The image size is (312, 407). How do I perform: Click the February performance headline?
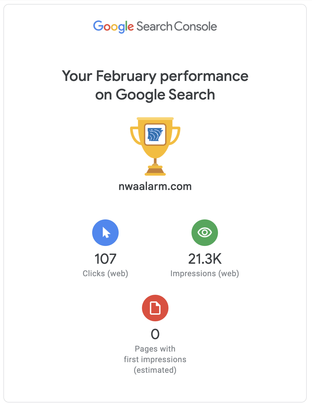pyautogui.click(x=155, y=76)
